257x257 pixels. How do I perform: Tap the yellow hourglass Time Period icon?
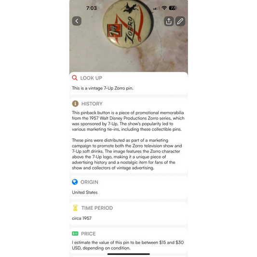(75, 208)
